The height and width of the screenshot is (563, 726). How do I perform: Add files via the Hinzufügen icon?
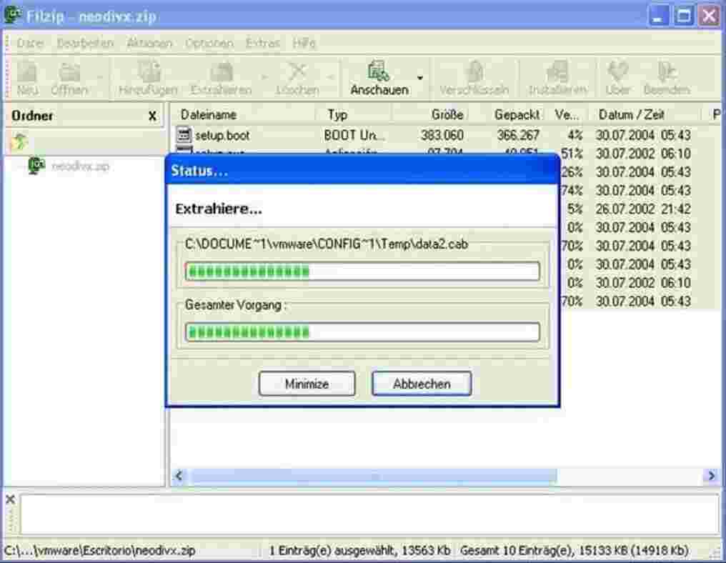pos(149,77)
